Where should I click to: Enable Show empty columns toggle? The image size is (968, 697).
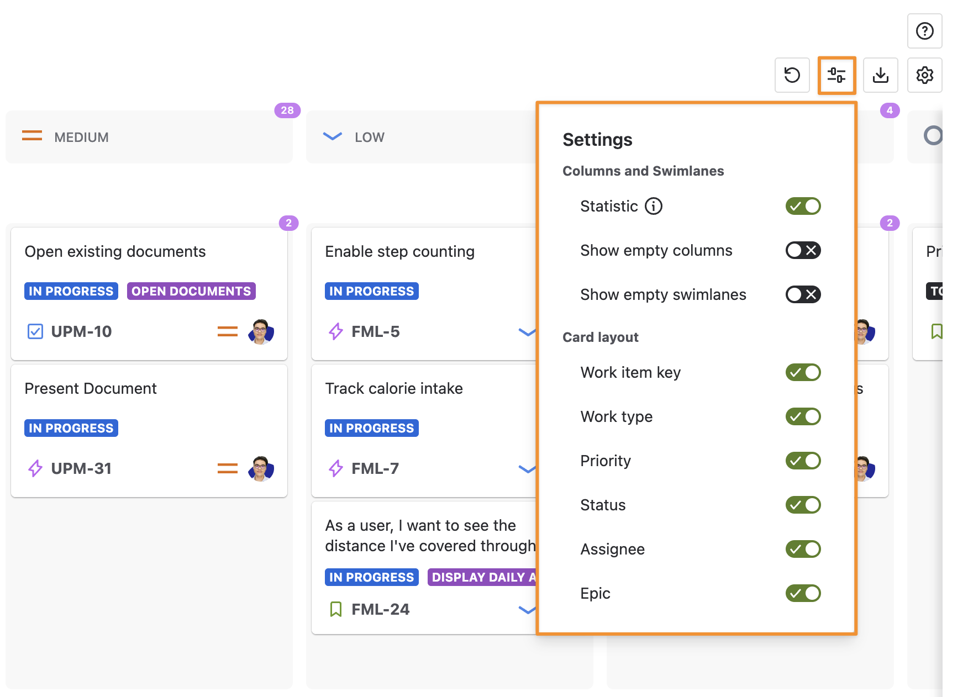point(803,250)
